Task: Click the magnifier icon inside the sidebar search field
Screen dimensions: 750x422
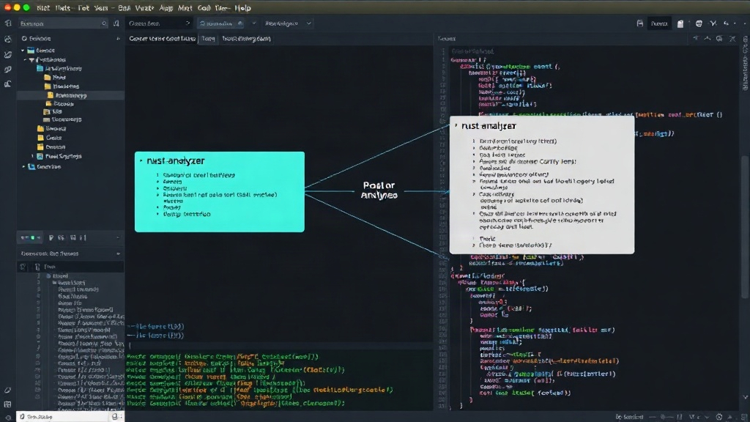Action: 104,23
